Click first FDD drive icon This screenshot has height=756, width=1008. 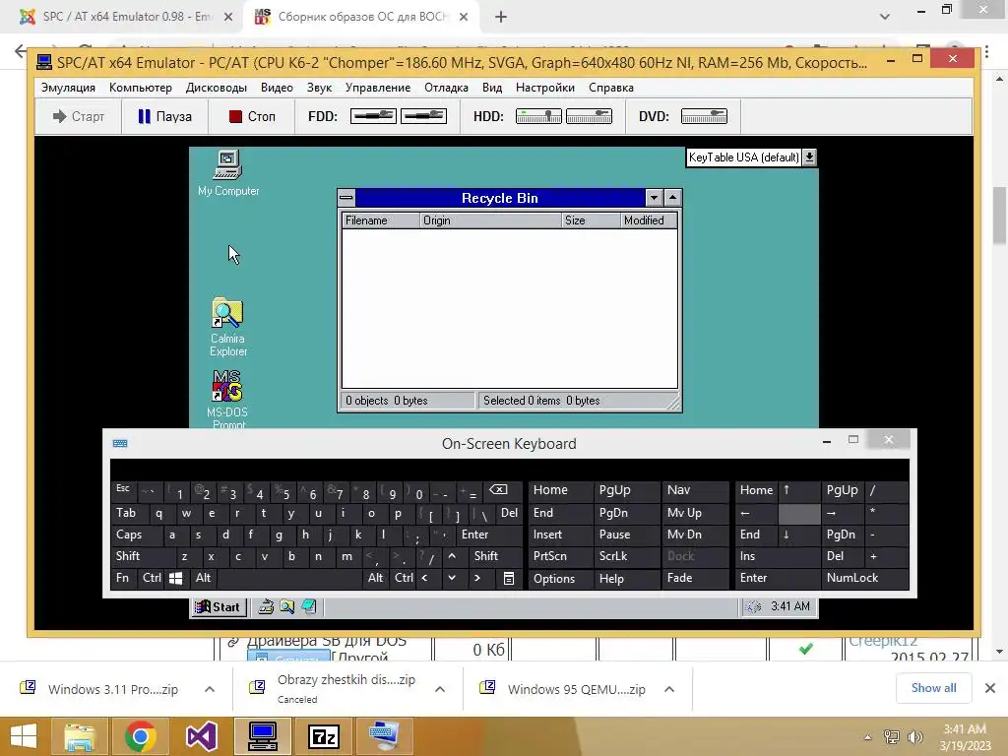pyautogui.click(x=373, y=116)
